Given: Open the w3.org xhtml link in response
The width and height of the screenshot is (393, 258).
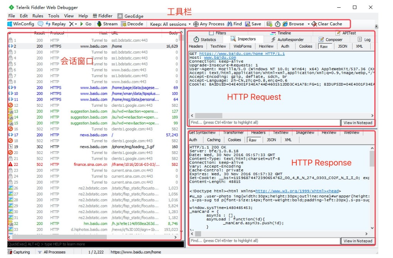Looking at the screenshot, I should point(297,191).
